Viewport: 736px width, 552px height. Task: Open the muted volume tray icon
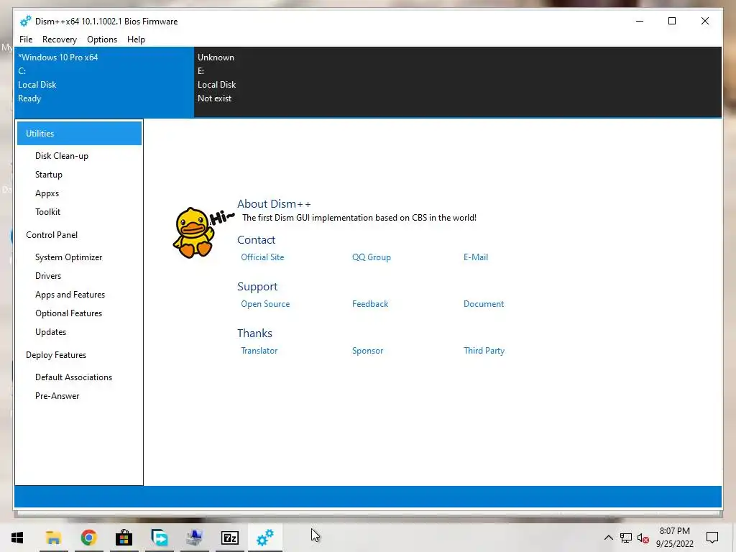(x=643, y=538)
